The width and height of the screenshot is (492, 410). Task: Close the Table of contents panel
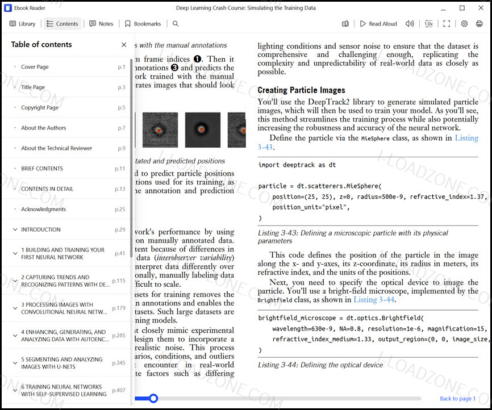coord(124,44)
